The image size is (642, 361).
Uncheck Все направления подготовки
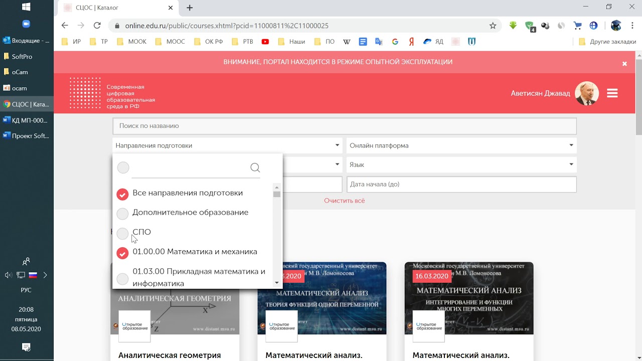(x=122, y=194)
